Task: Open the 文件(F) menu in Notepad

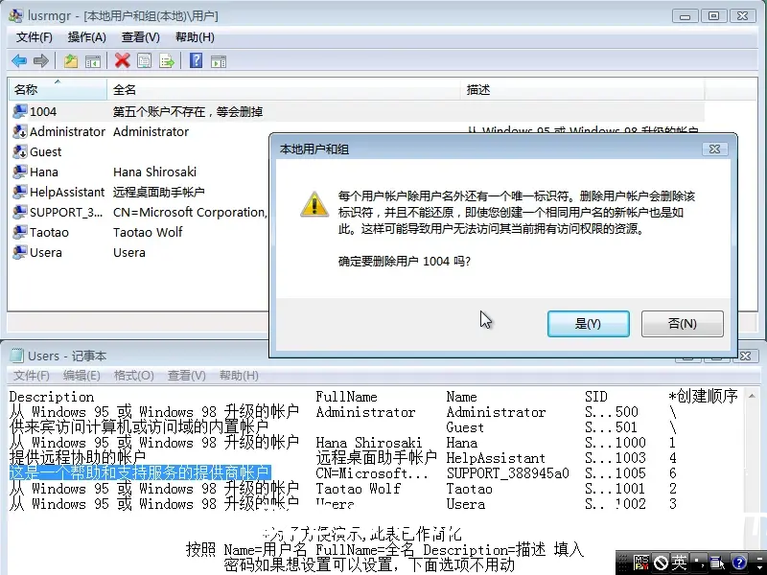Action: click(x=32, y=376)
